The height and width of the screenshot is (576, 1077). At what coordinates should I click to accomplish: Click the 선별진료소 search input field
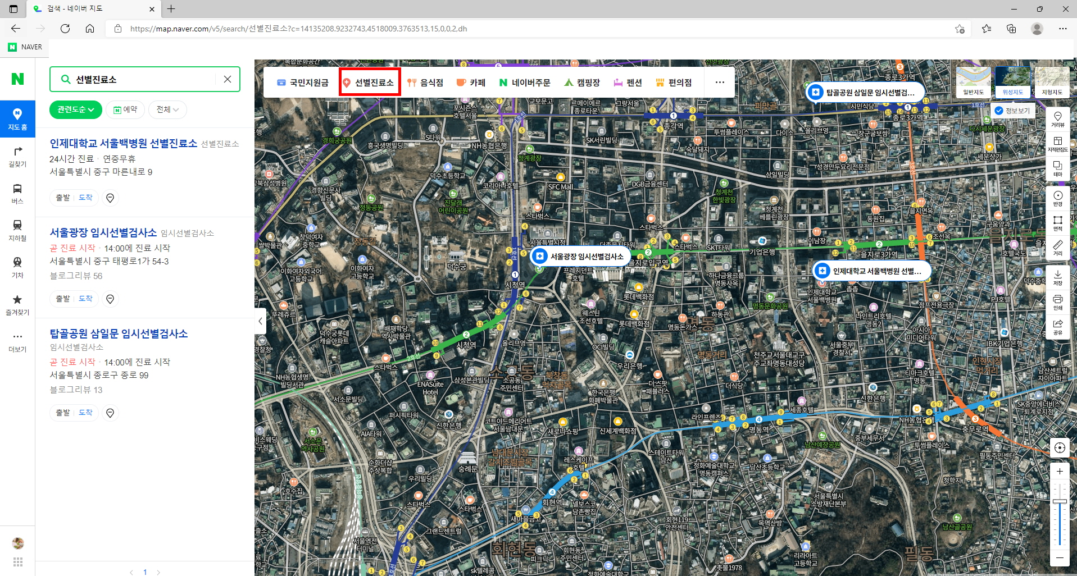[145, 79]
